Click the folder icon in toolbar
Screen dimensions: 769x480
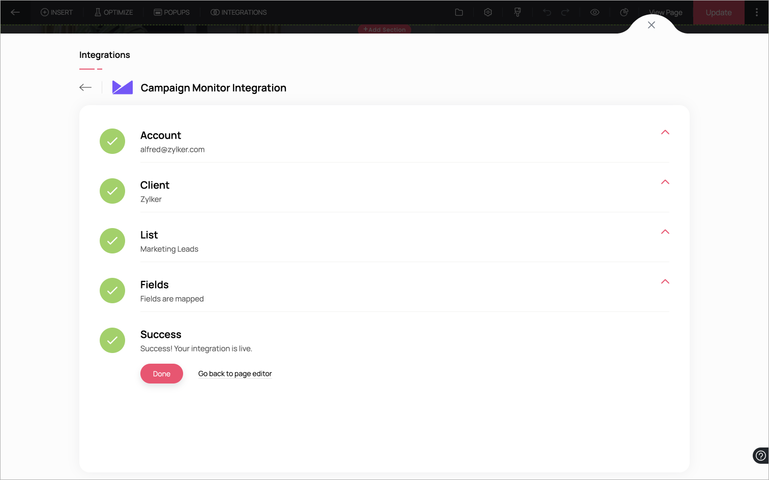pos(459,12)
